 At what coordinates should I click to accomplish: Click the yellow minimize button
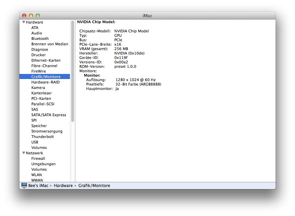(31, 16)
